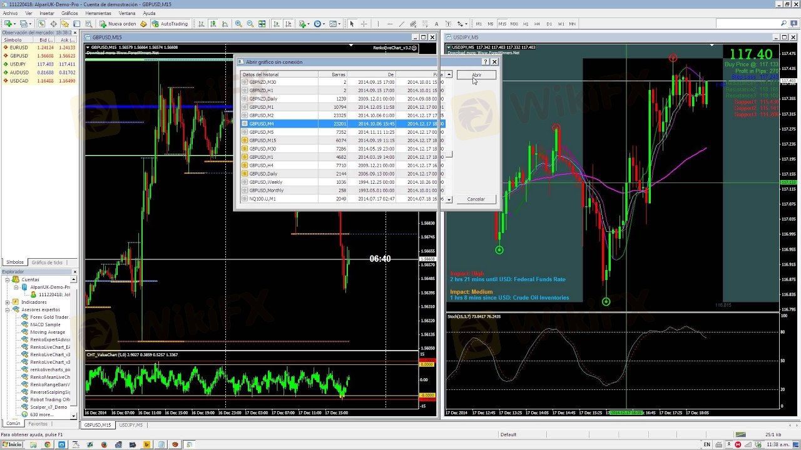Select the Horizontal Line tool
Screen dimensions: 801x450
pos(390,24)
